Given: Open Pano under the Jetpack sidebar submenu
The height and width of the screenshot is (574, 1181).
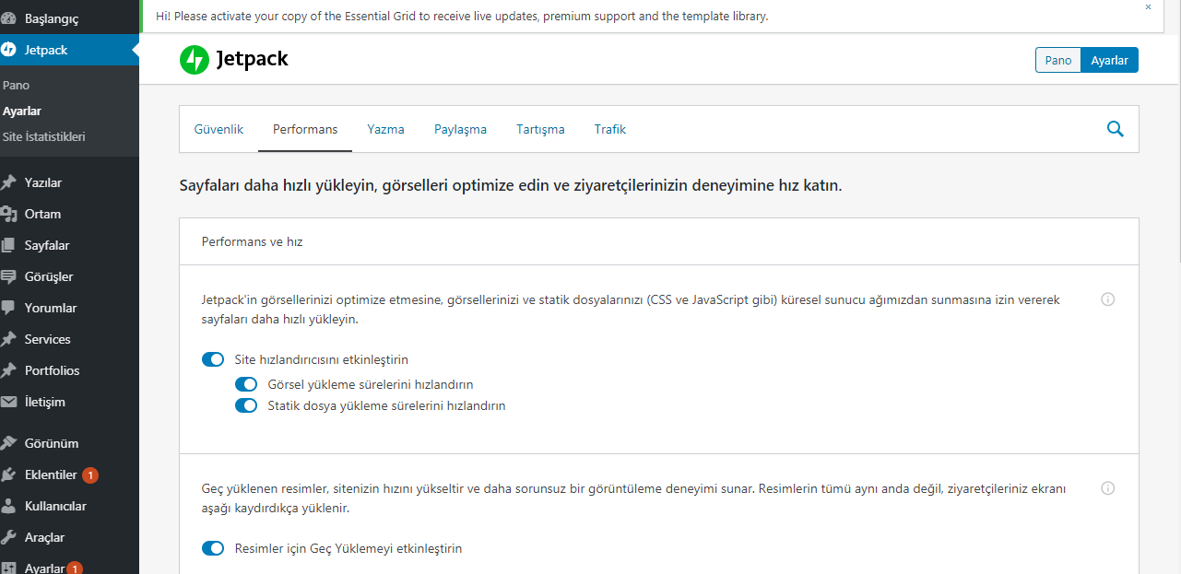Looking at the screenshot, I should pyautogui.click(x=16, y=85).
